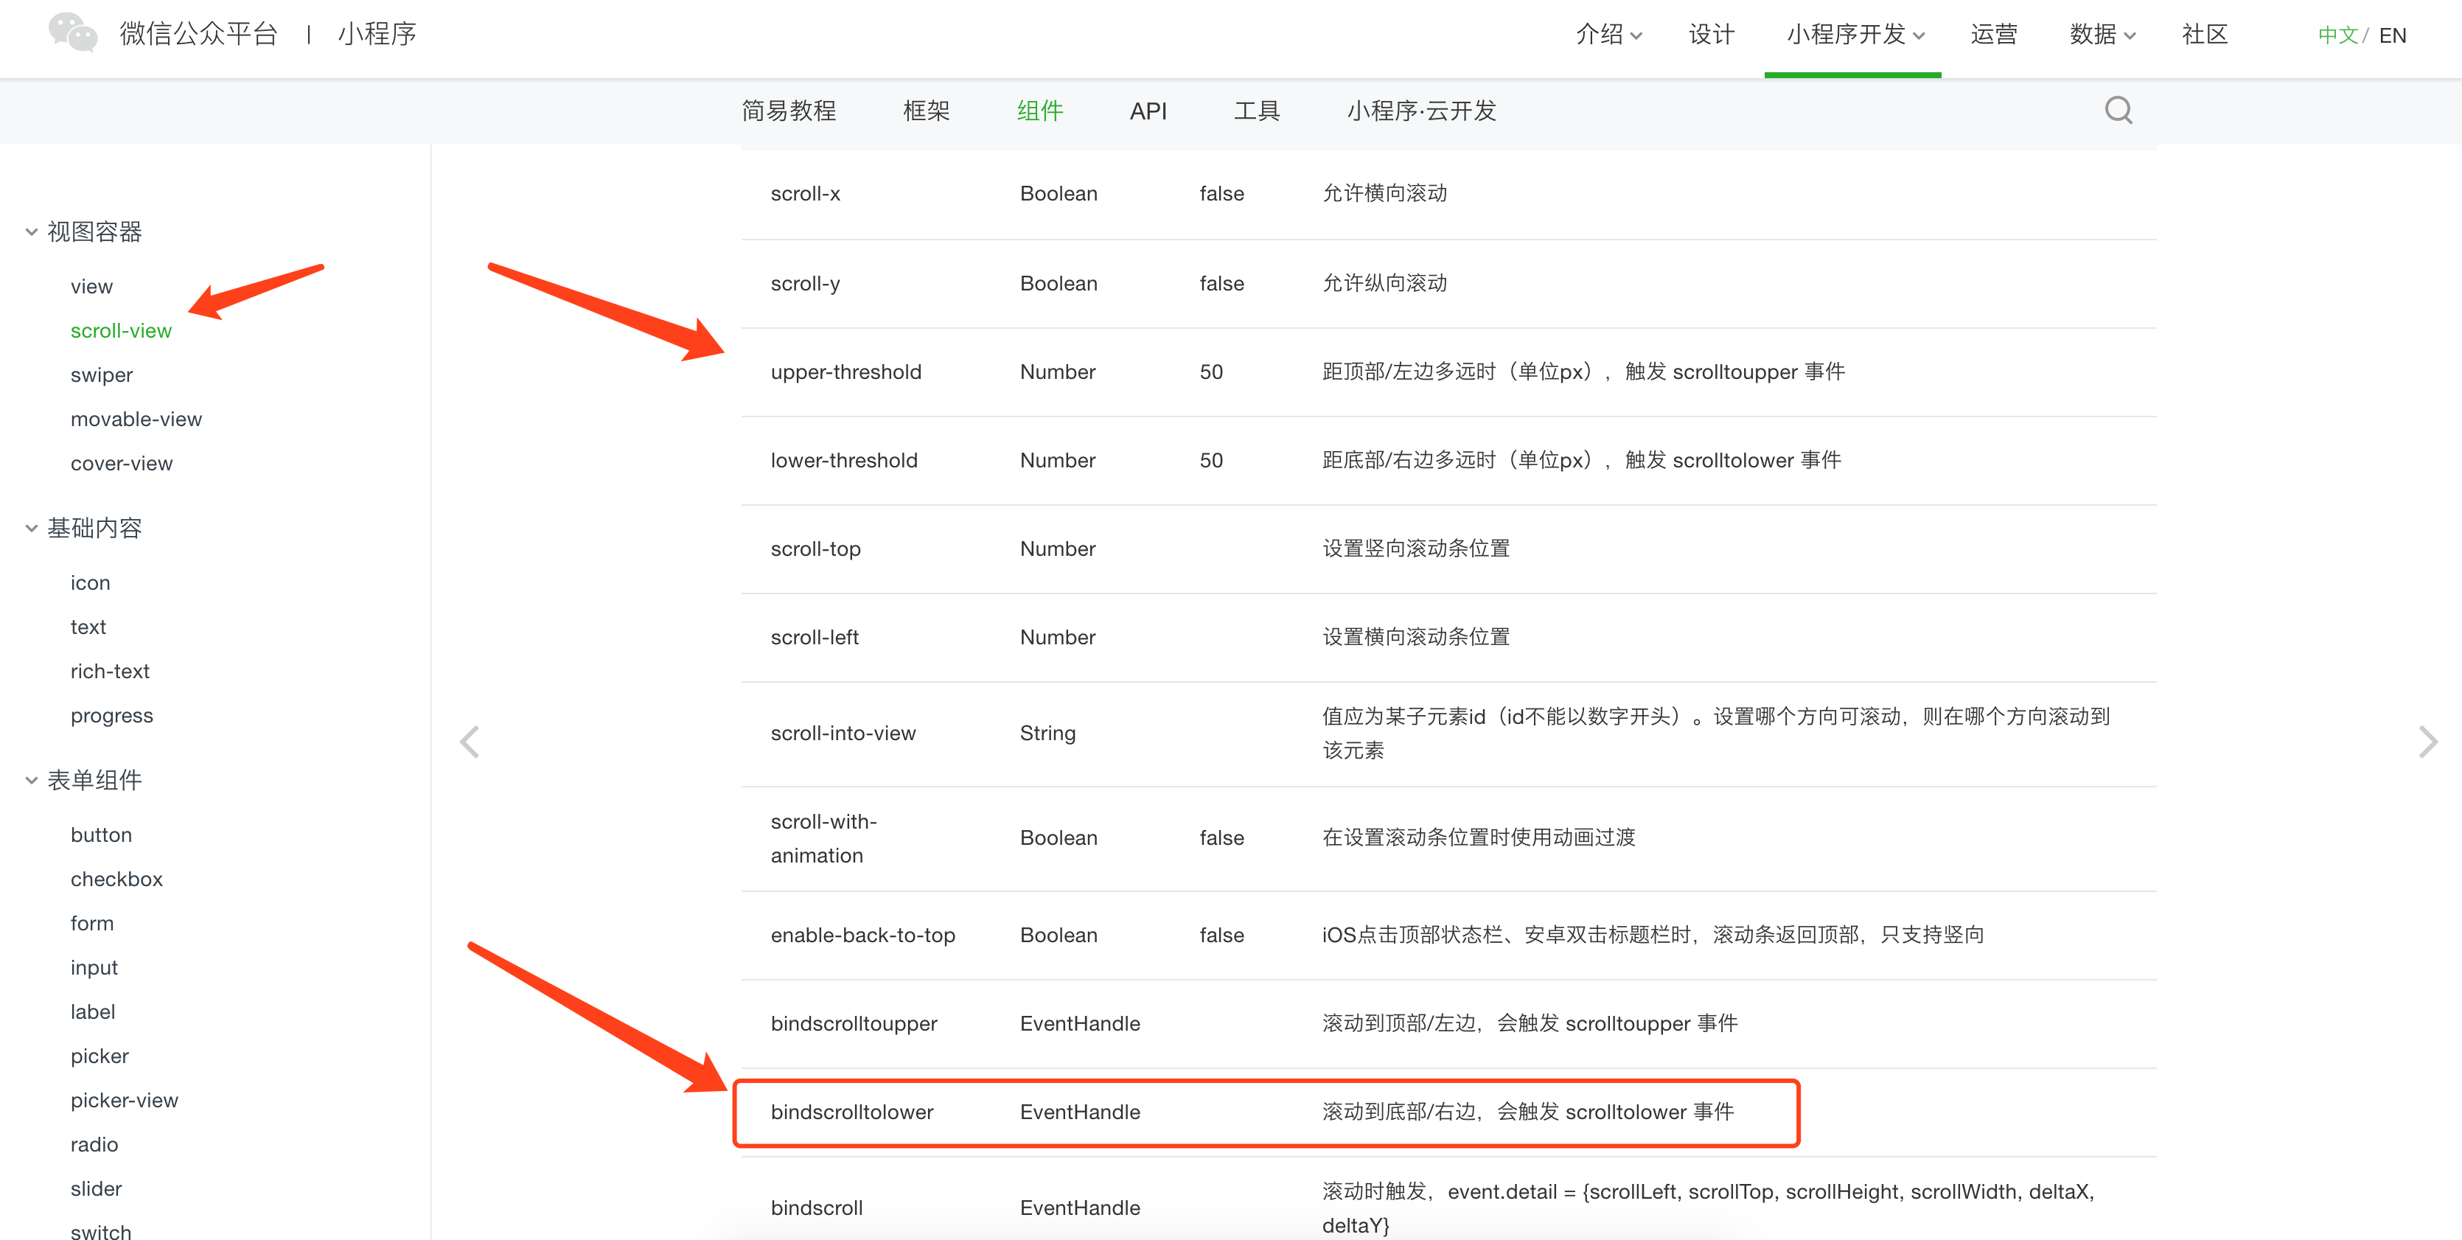The image size is (2462, 1240).
Task: Click the search magnifier icon
Action: pyautogui.click(x=2118, y=110)
